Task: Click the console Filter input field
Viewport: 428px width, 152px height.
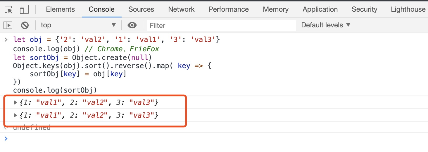Action: [222, 26]
